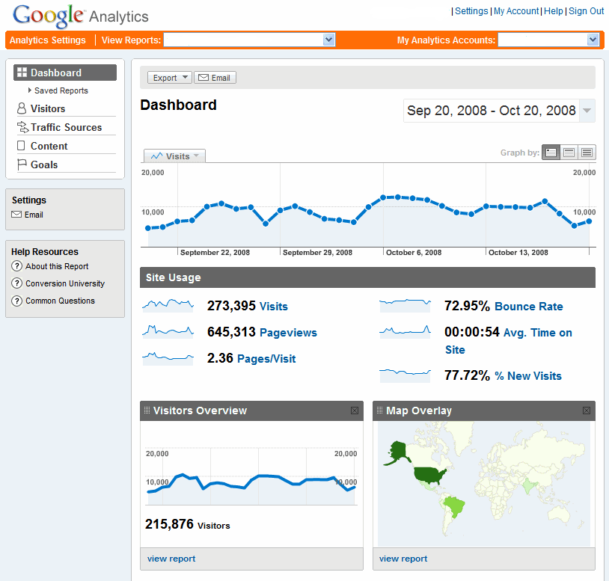
Task: Click the Goals flag icon
Action: click(22, 165)
